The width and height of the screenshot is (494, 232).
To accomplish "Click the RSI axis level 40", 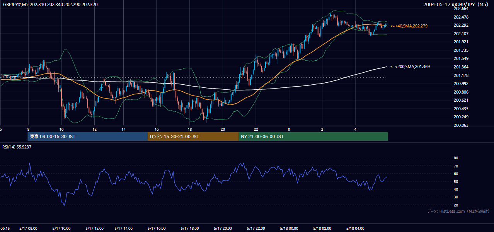I will (456, 189).
